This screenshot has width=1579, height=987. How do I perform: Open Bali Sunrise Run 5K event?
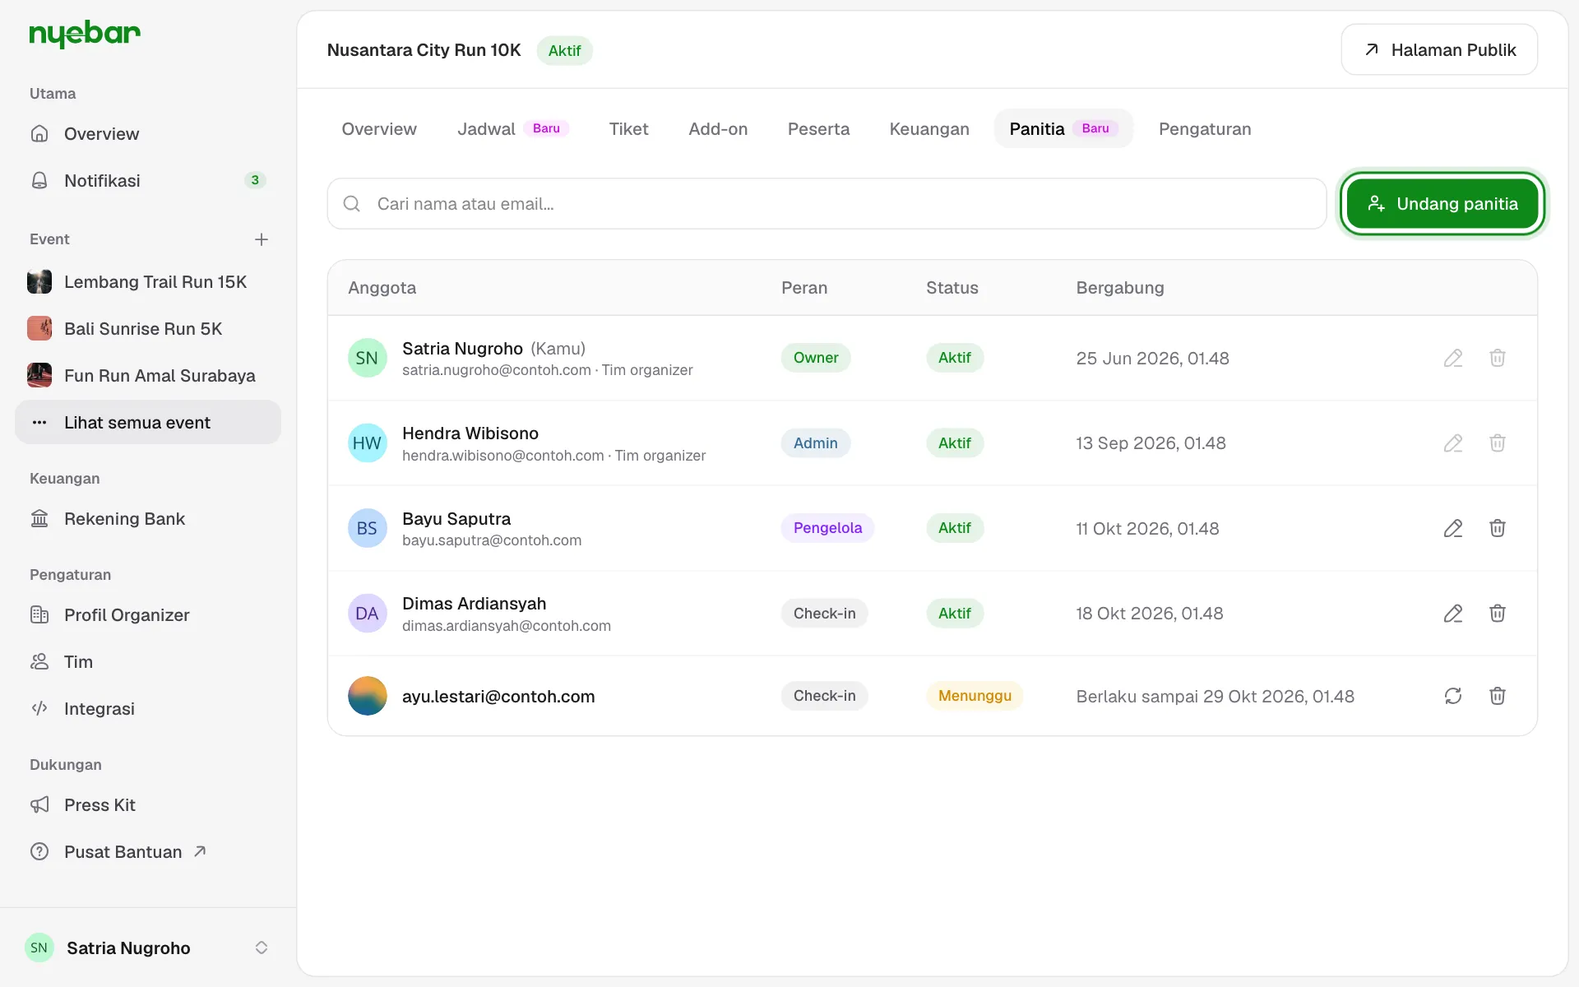coord(148,329)
